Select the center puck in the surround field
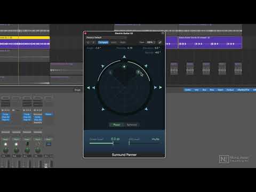Screen dimensions: 256x192 pos(124,67)
